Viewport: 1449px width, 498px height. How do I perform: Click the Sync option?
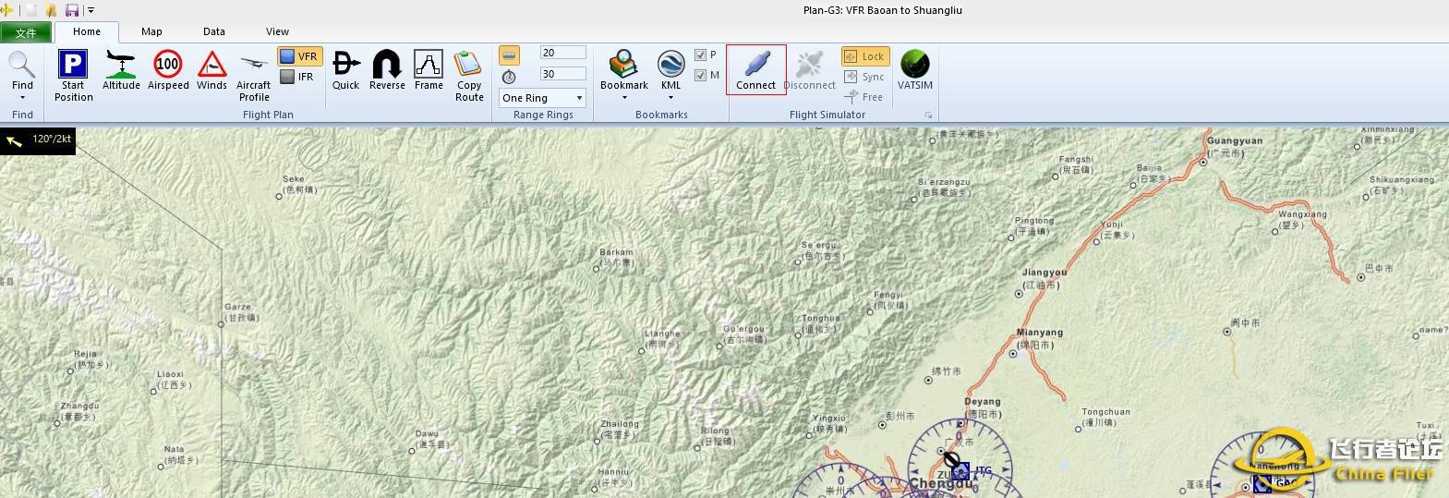click(864, 77)
